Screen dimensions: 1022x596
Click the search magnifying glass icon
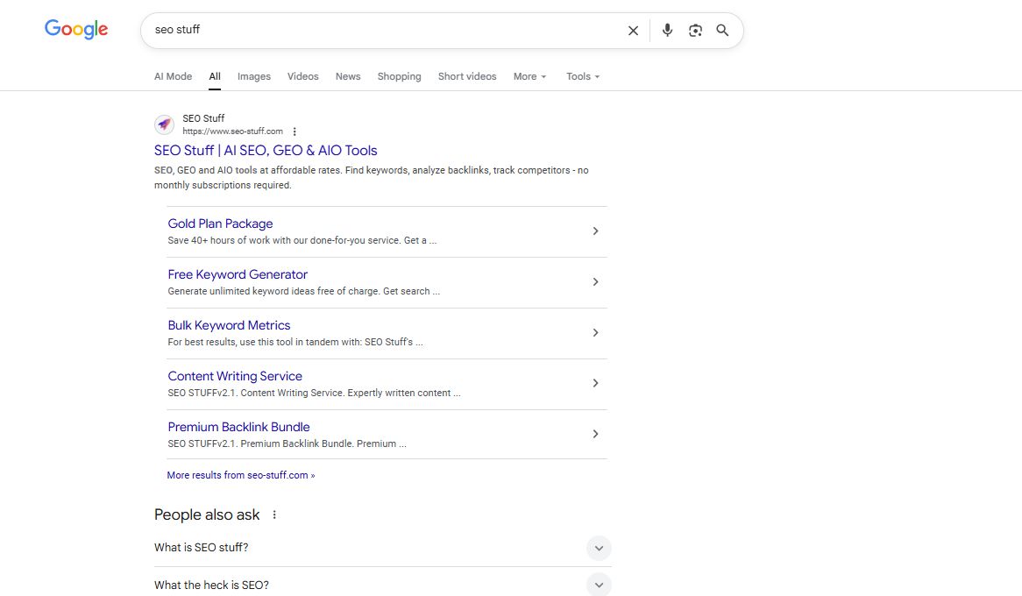(722, 30)
